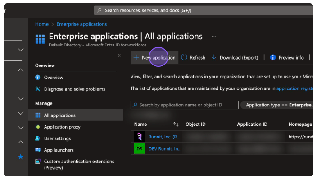
Task: Click the Download export arrow icon
Action: pyautogui.click(x=214, y=58)
